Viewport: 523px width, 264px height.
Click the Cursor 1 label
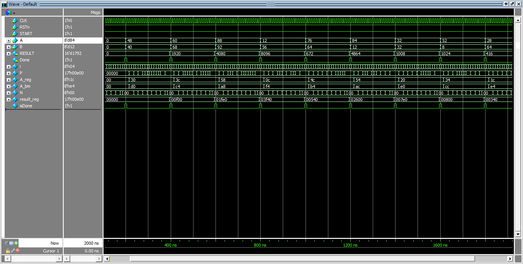coord(51,251)
